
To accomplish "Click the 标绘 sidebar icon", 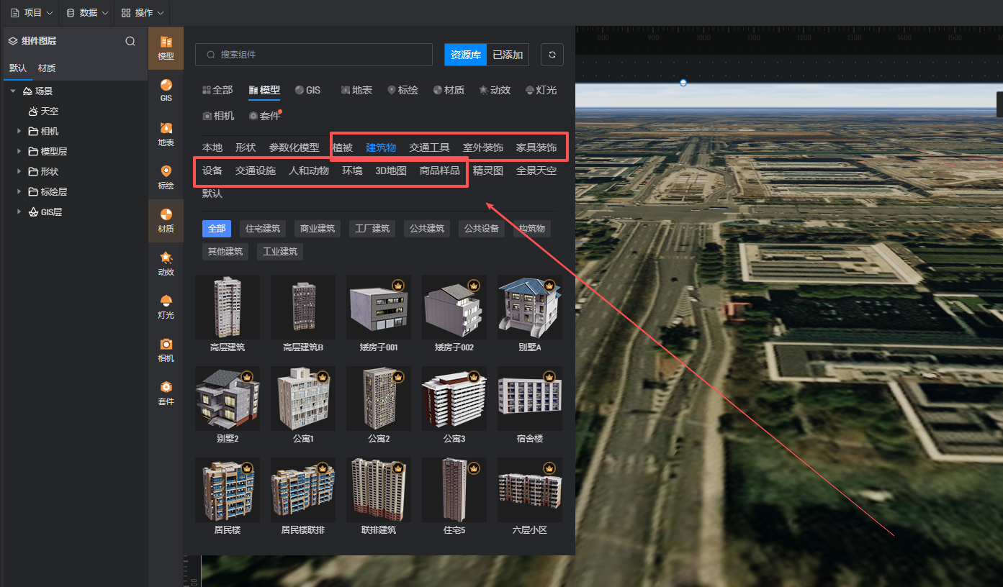I will pyautogui.click(x=166, y=177).
